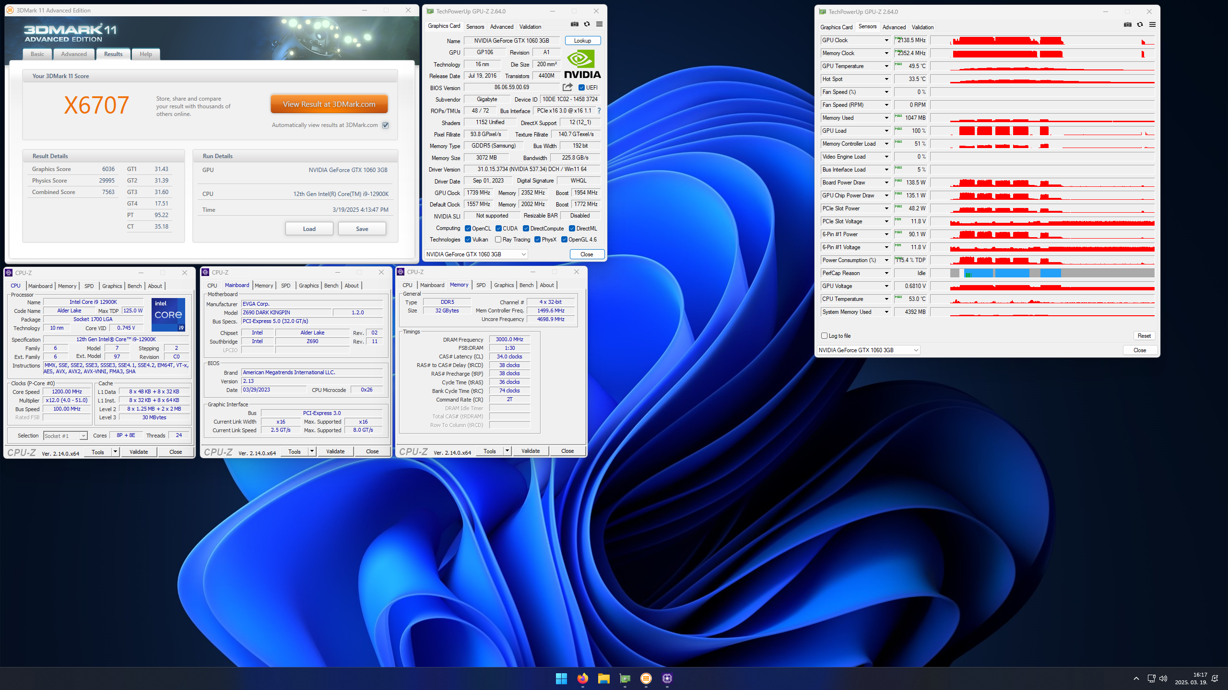Screen dimensions: 1228x690
Task: Click View Result at 3DMark.com button
Action: 329,104
